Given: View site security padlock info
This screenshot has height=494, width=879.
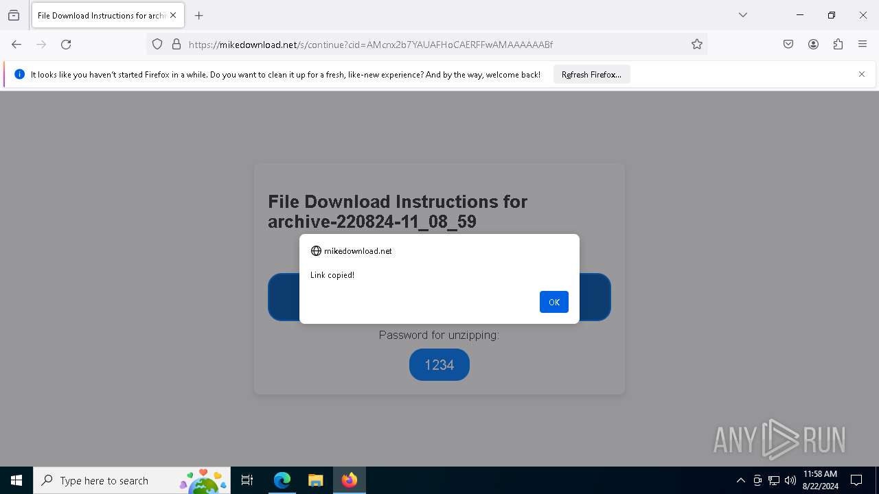Looking at the screenshot, I should (176, 45).
